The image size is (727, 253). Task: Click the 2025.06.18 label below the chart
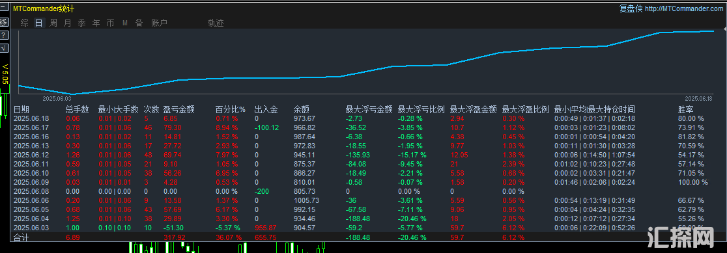[x=698, y=98]
